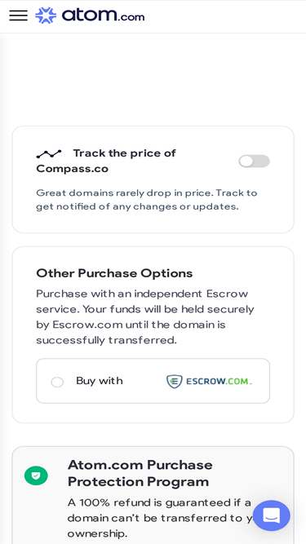Image resolution: width=306 pixels, height=544 pixels.
Task: Click the Escrow.com shield icon
Action: [174, 381]
